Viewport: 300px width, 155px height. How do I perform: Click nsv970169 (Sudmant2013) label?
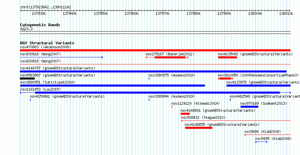tap(264, 103)
